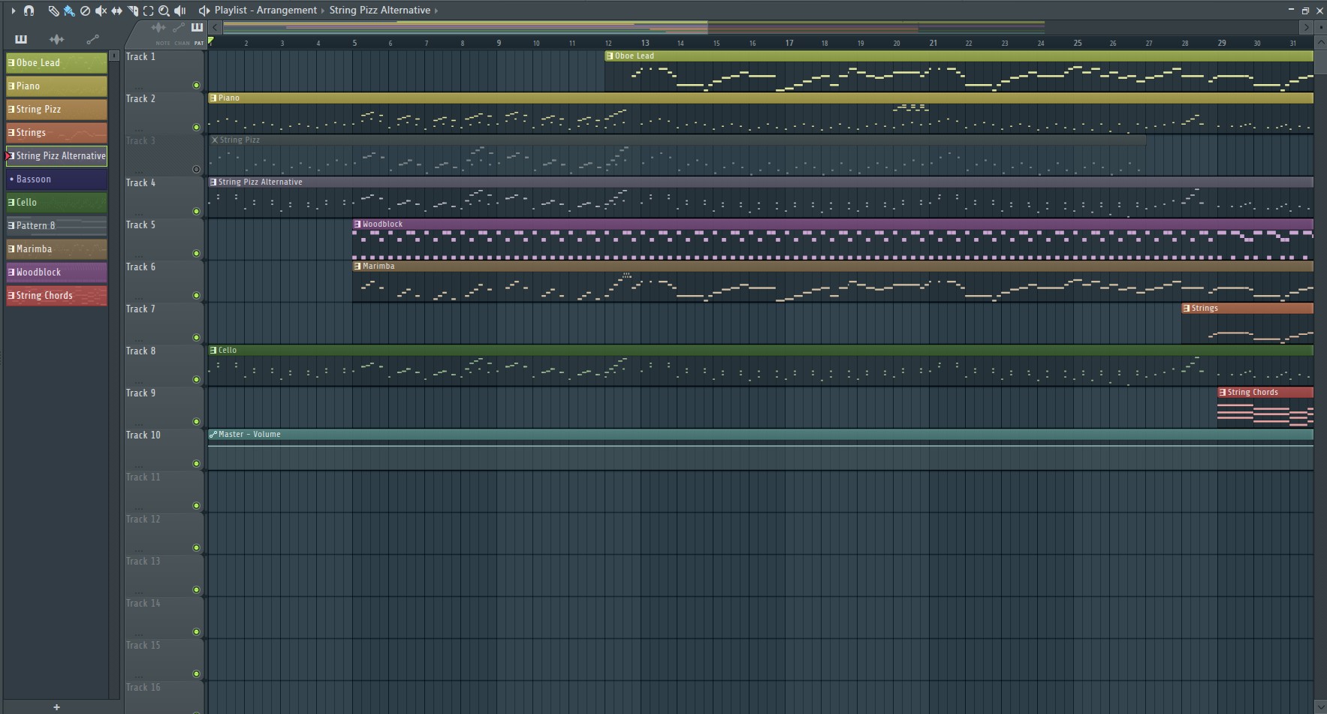Select the Cello pattern in picker
The width and height of the screenshot is (1327, 714).
[56, 203]
